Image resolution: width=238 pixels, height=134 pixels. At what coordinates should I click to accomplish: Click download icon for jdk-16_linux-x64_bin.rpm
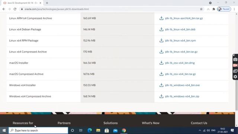click(x=161, y=41)
